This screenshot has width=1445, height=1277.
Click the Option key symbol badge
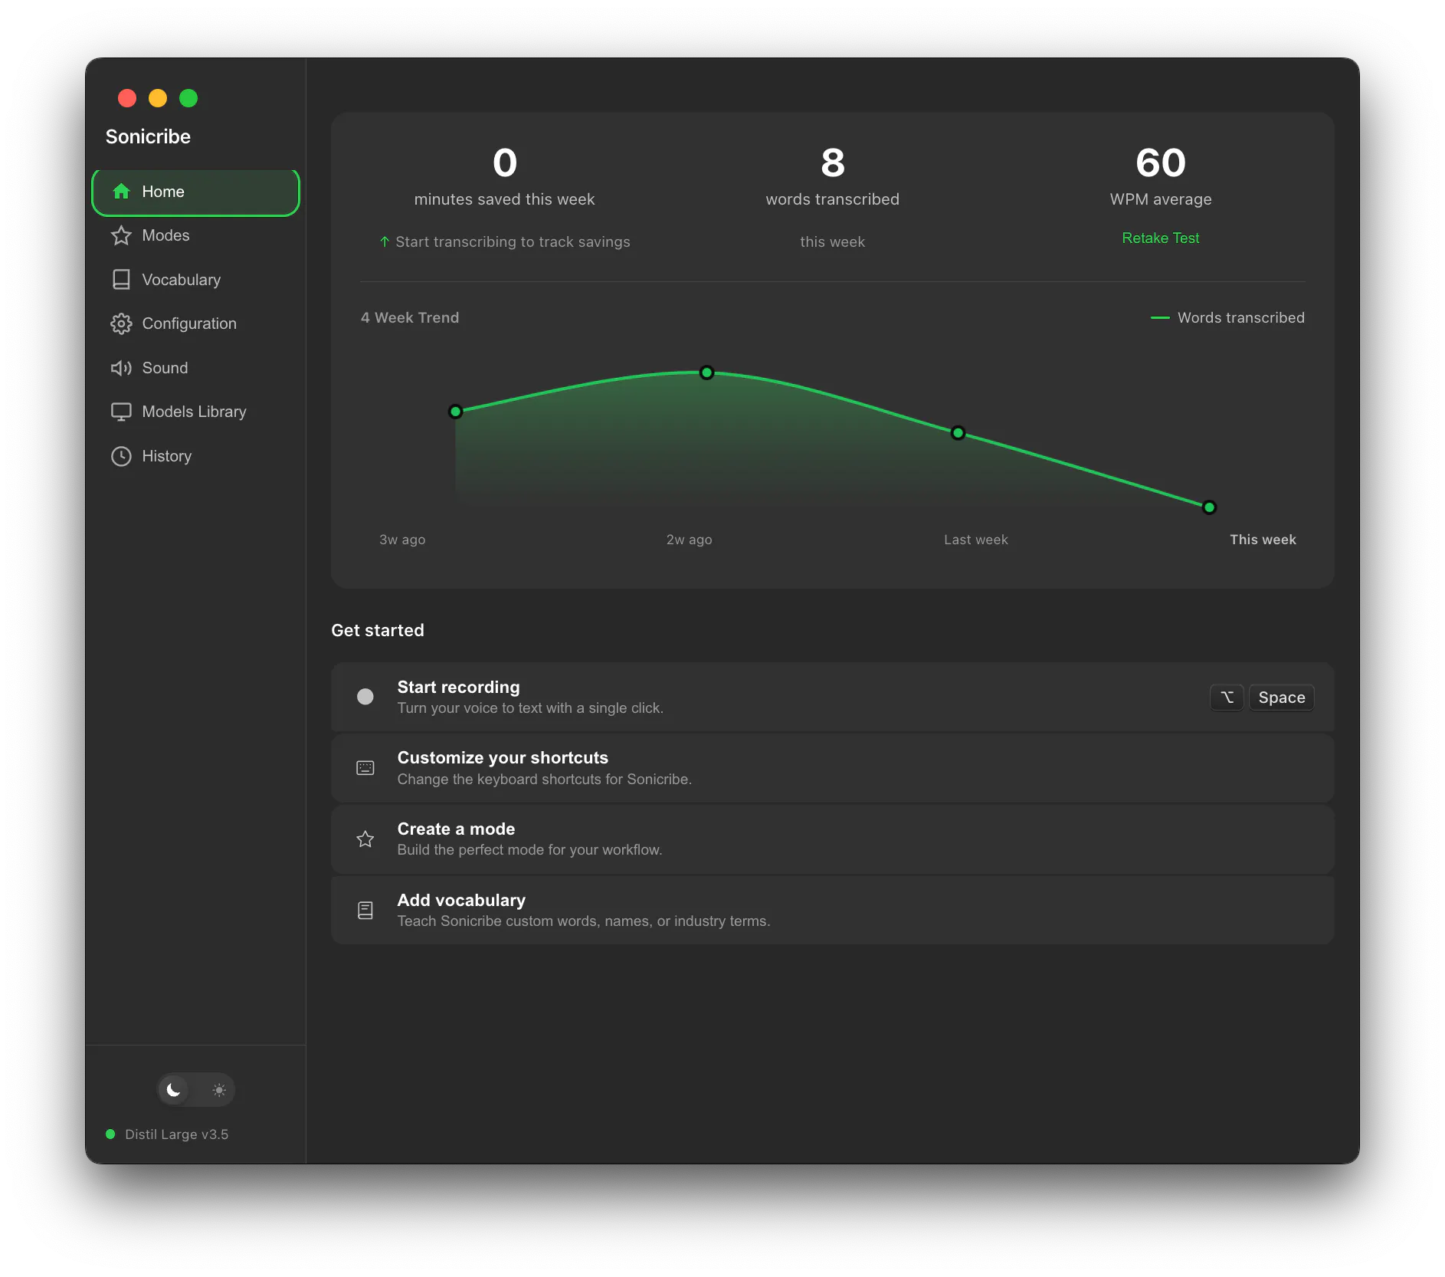coord(1227,698)
